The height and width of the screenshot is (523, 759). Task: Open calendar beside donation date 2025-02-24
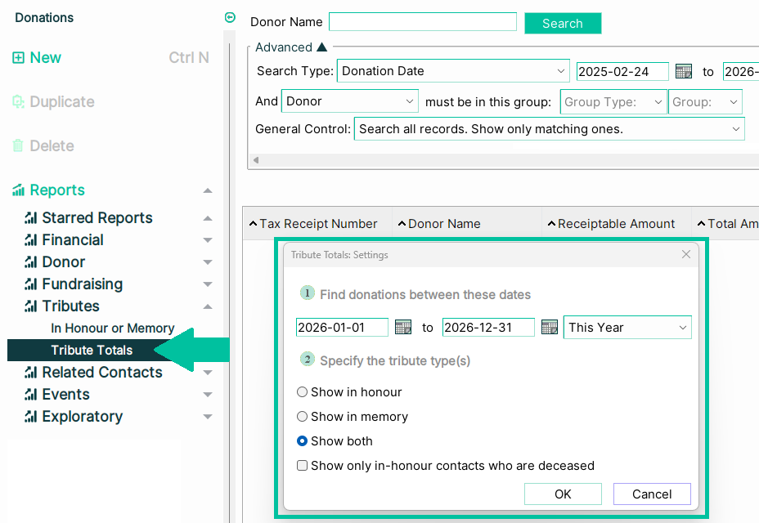[x=684, y=72]
